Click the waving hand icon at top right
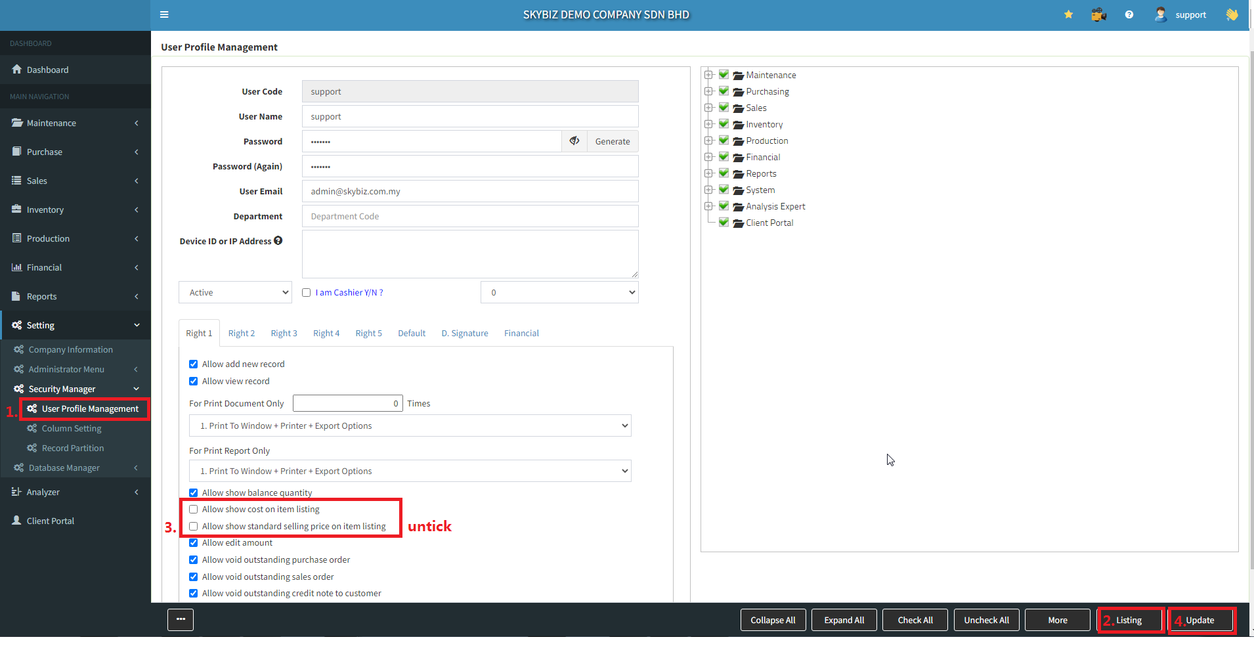The height and width of the screenshot is (654, 1254). click(1232, 14)
